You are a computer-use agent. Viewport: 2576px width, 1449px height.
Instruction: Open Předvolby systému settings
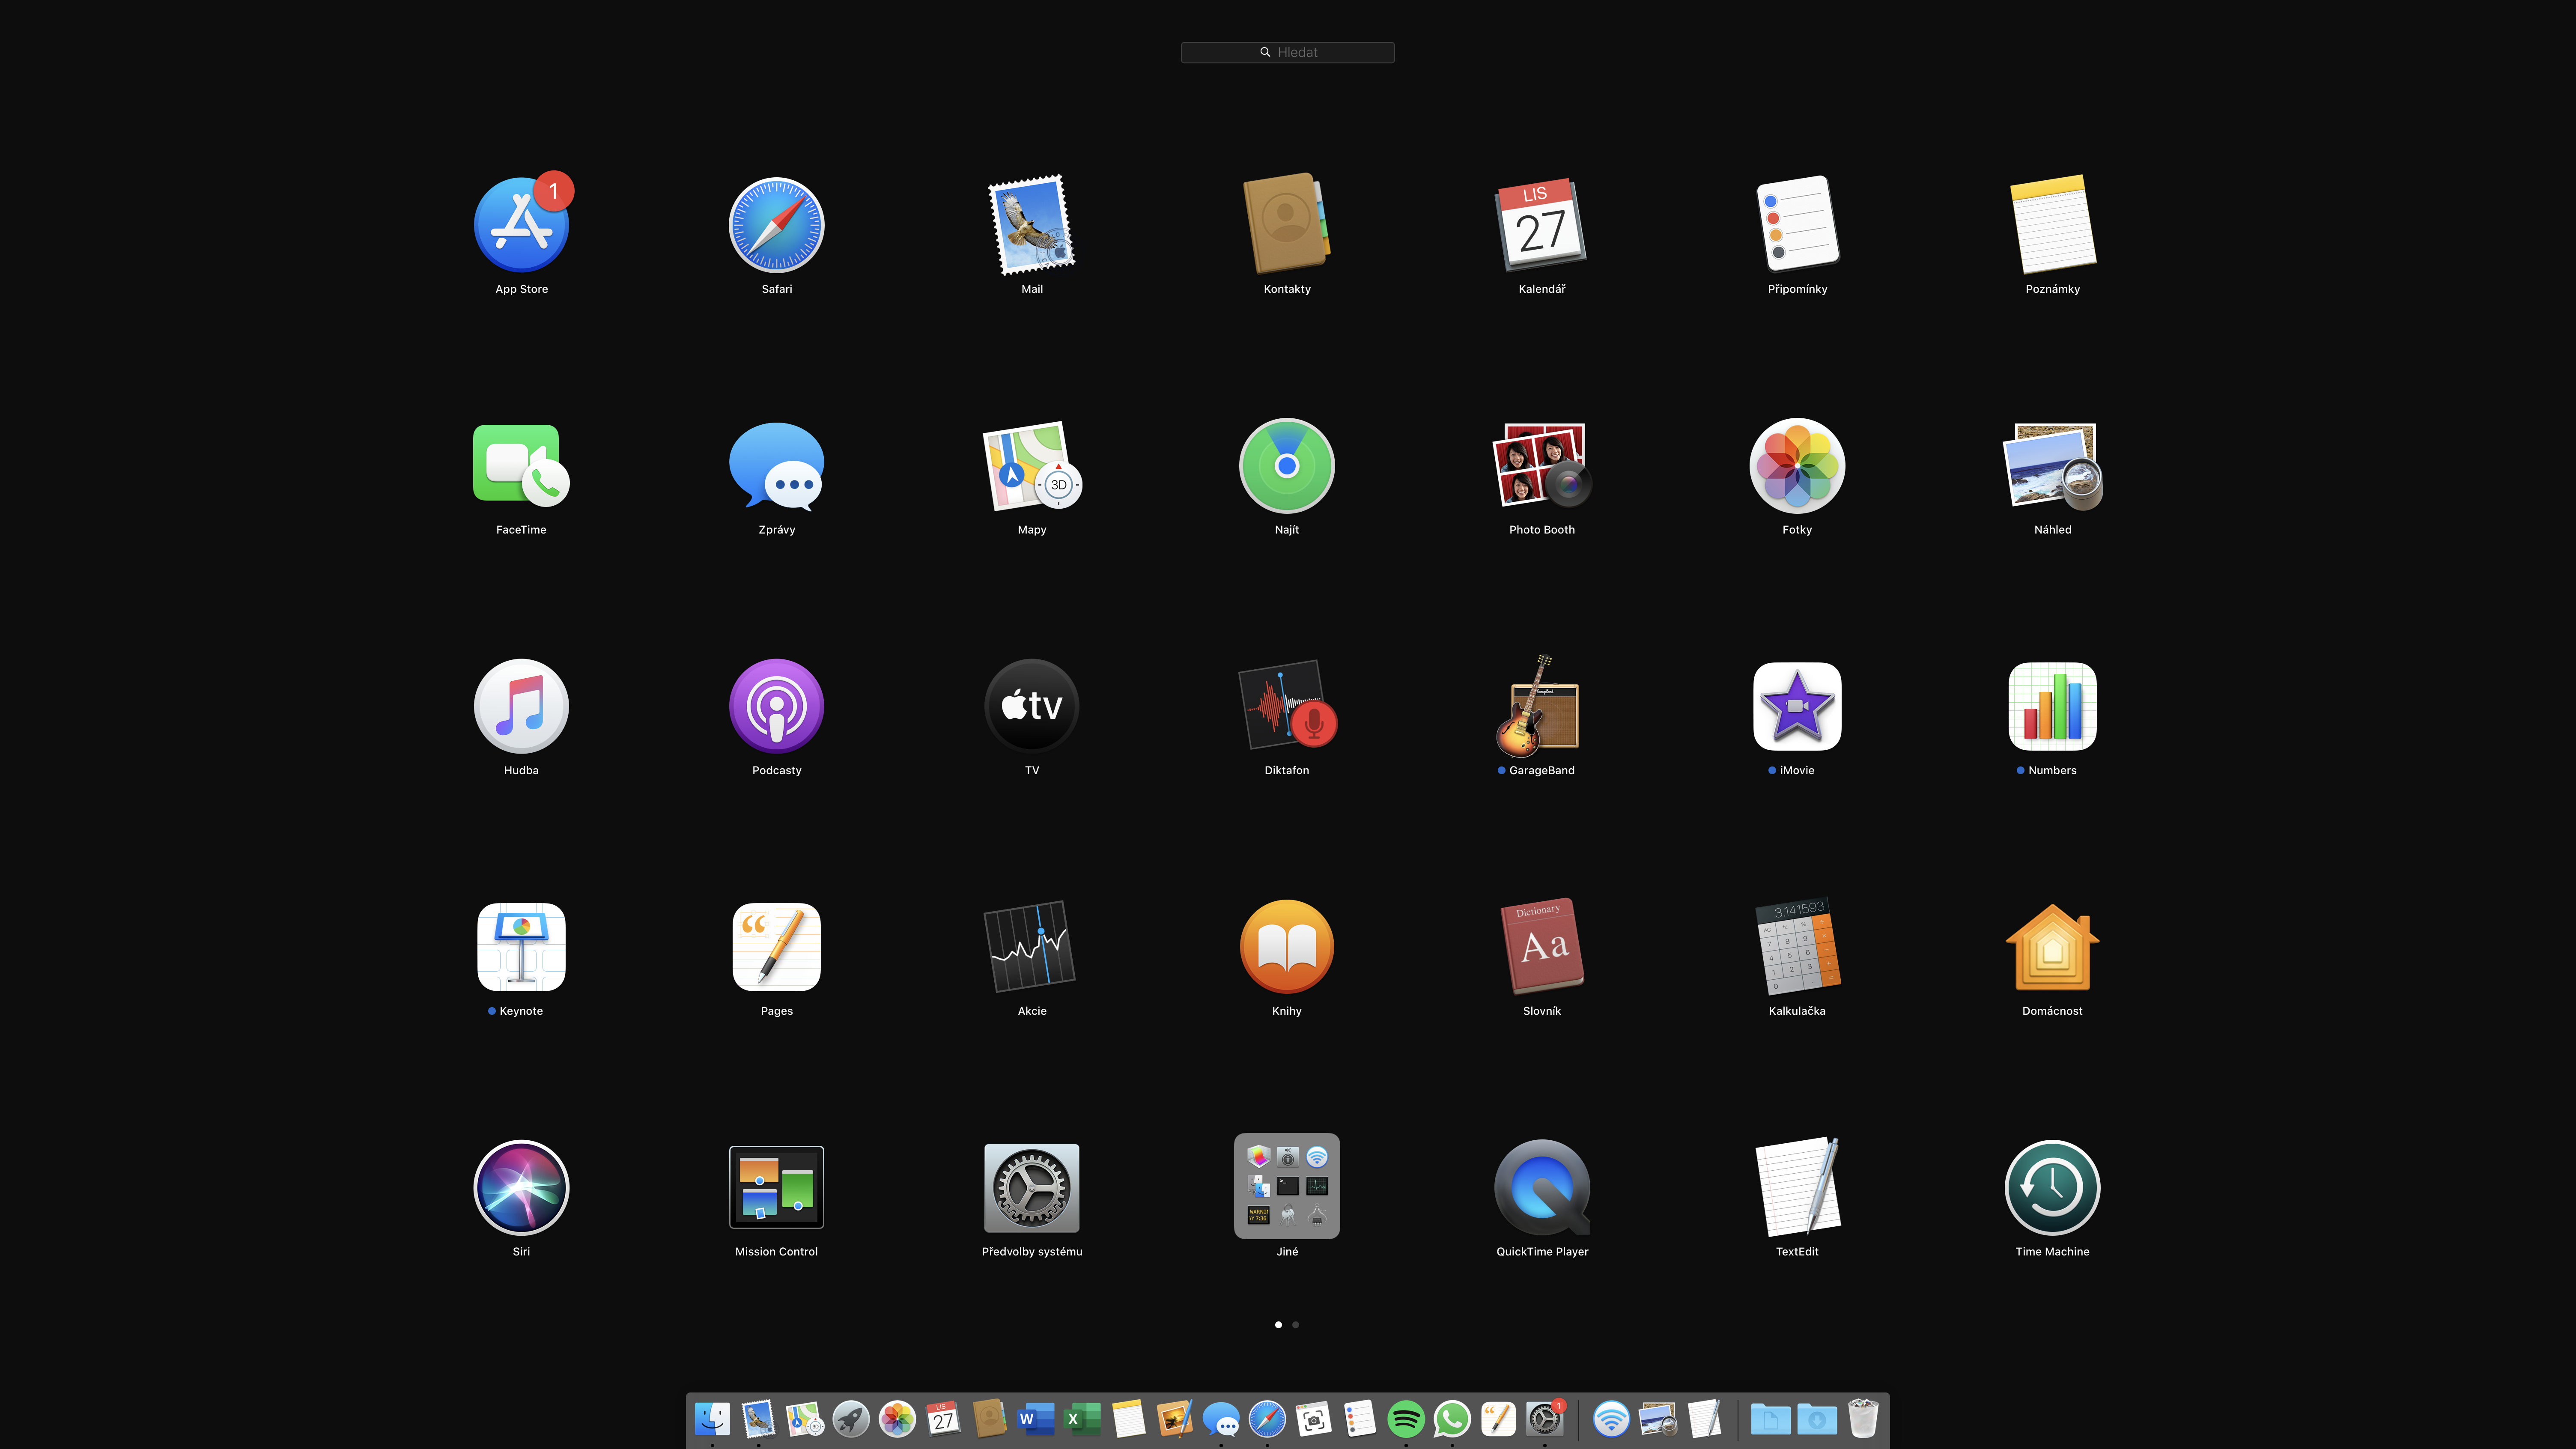pyautogui.click(x=1031, y=1187)
